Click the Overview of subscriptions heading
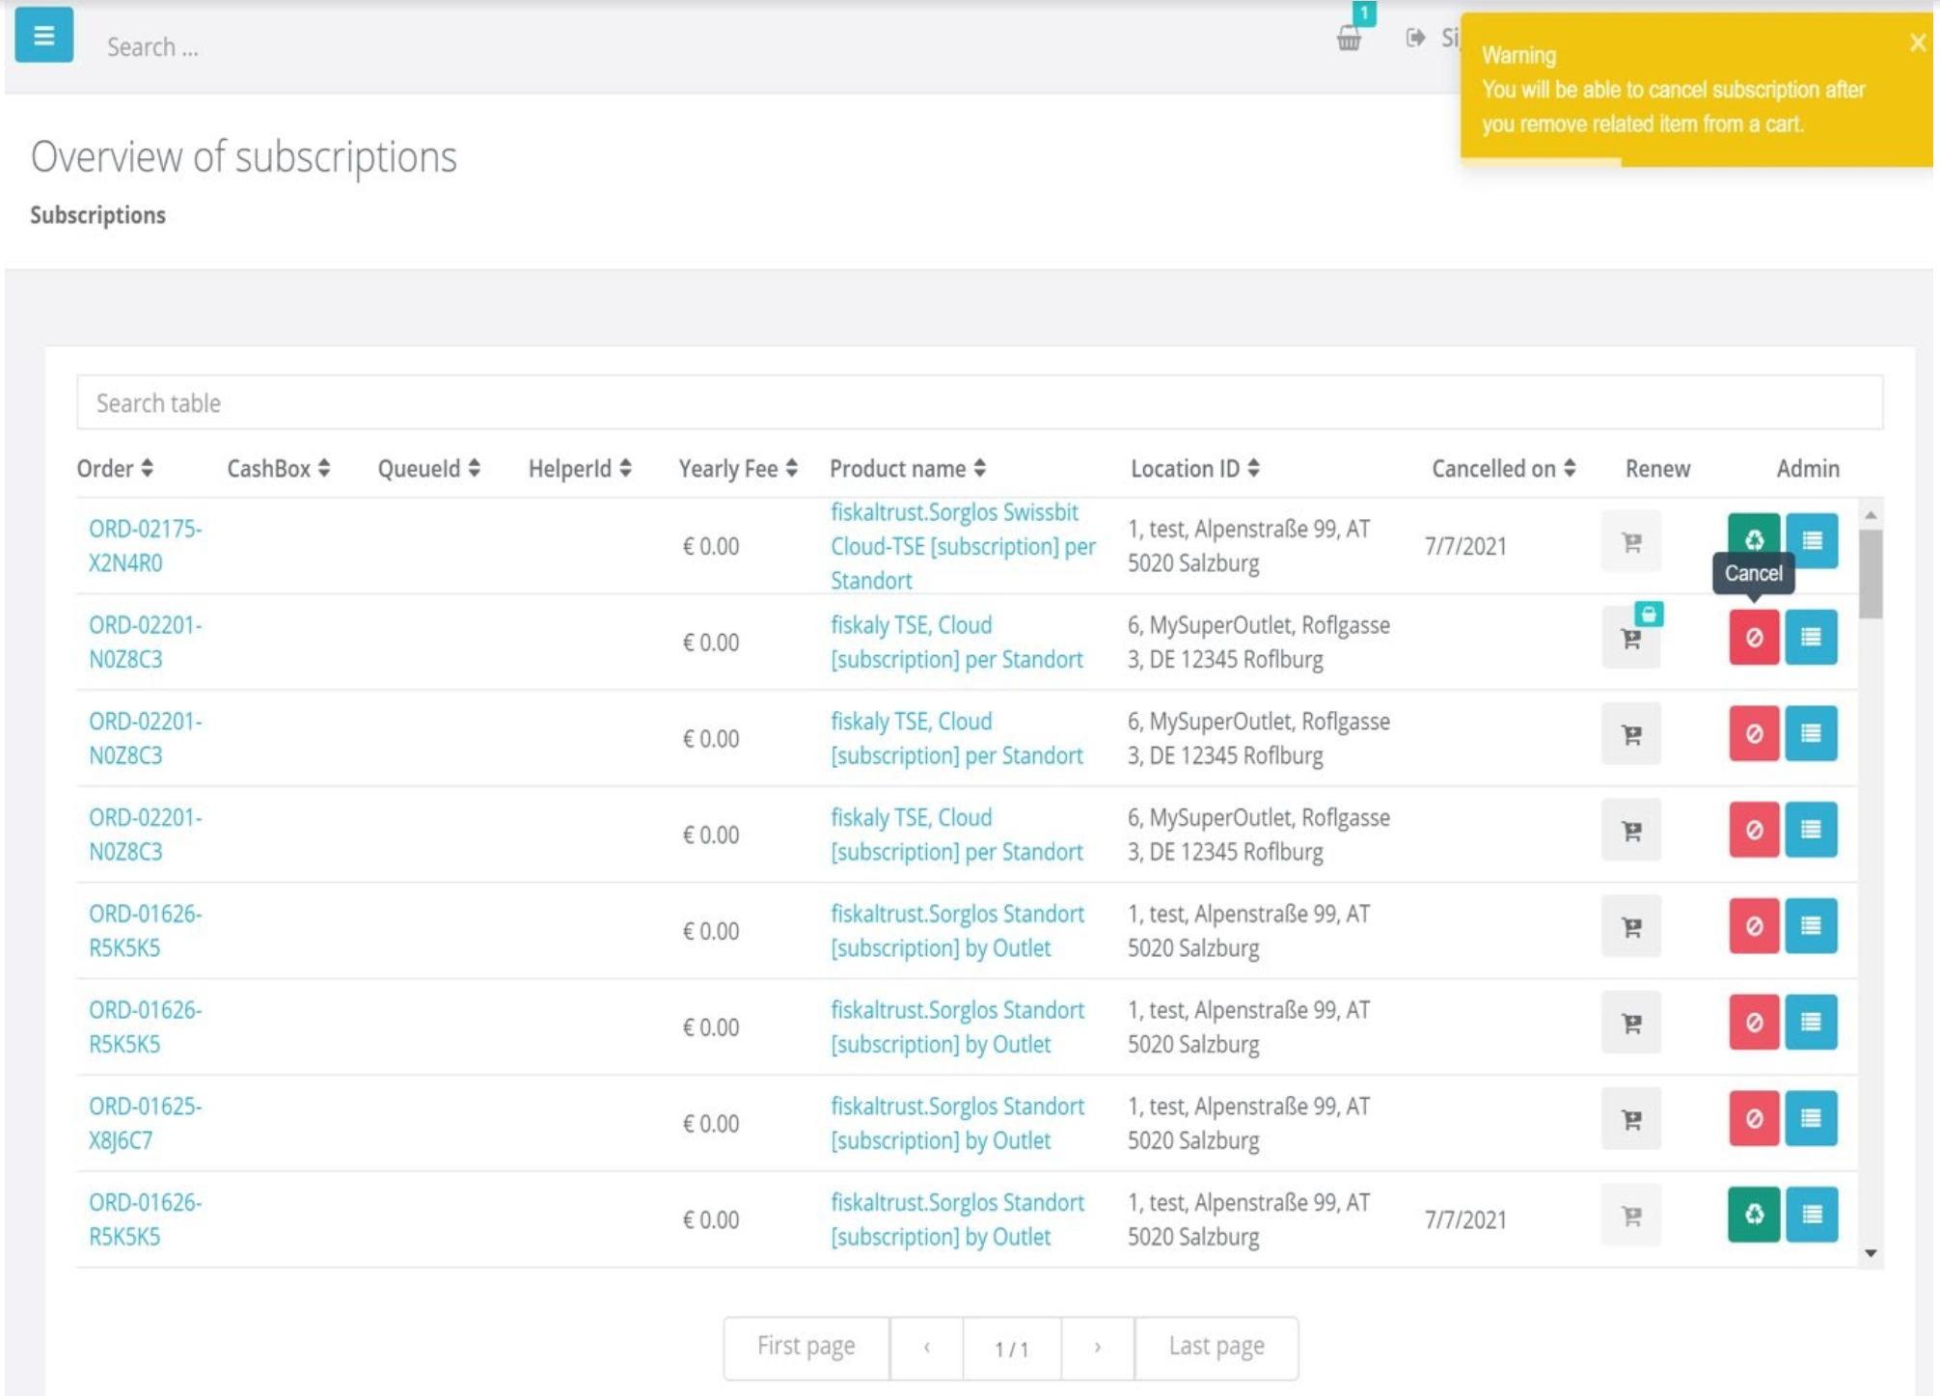This screenshot has width=1940, height=1396. click(x=244, y=156)
